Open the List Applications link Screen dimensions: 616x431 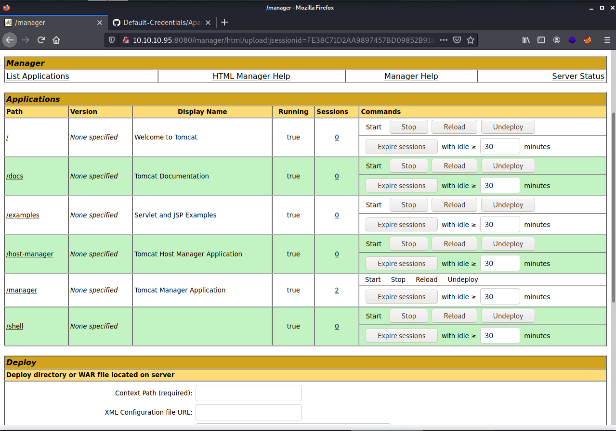coord(38,76)
